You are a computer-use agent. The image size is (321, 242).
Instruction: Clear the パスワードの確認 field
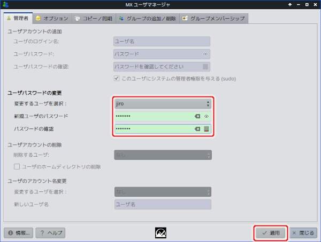tap(197, 129)
